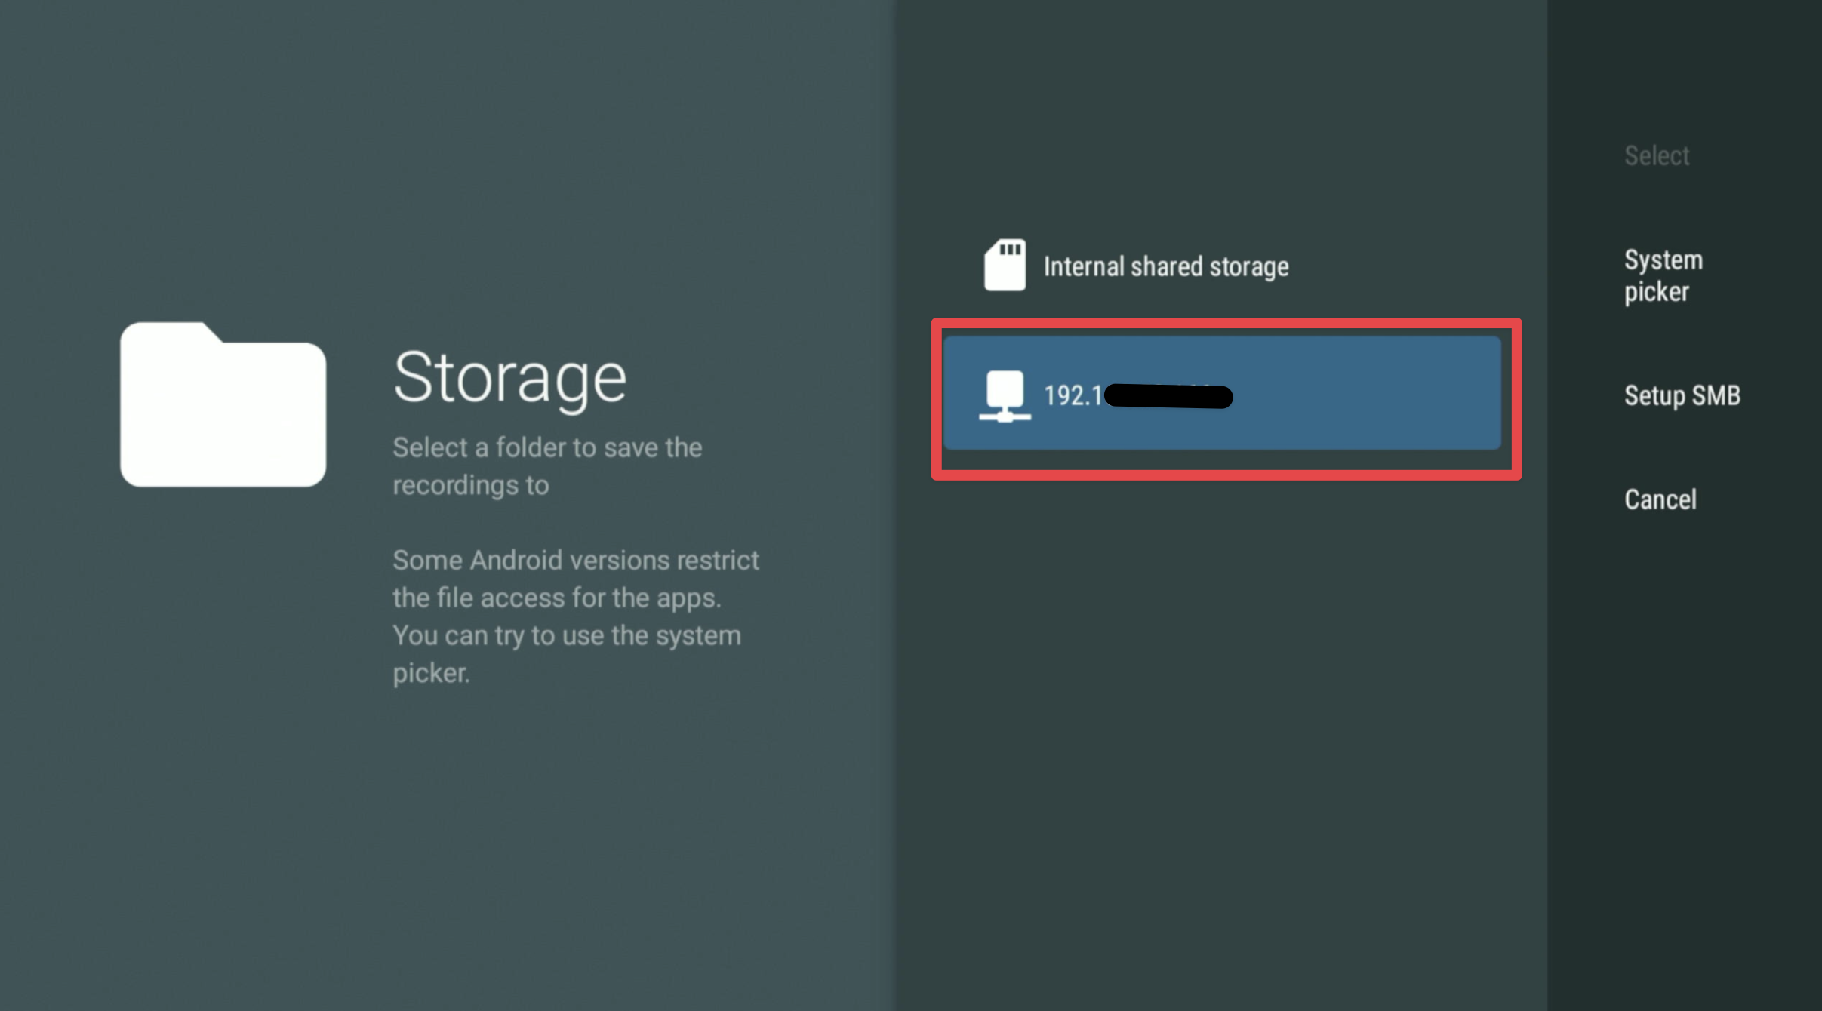Open the 192.1 network share entry
This screenshot has width=1822, height=1011.
pos(1221,394)
